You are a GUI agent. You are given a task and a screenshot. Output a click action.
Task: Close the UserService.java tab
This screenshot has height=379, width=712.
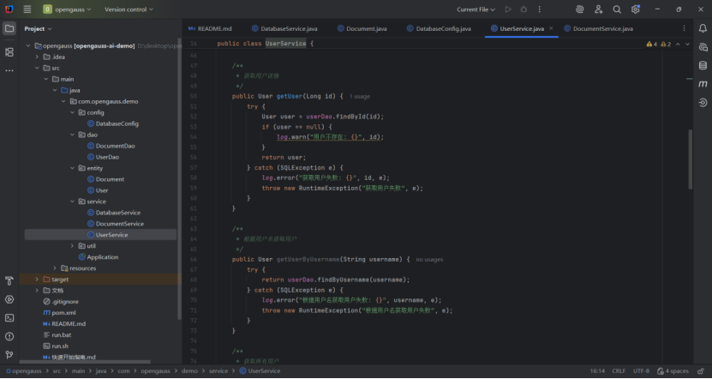coord(551,28)
